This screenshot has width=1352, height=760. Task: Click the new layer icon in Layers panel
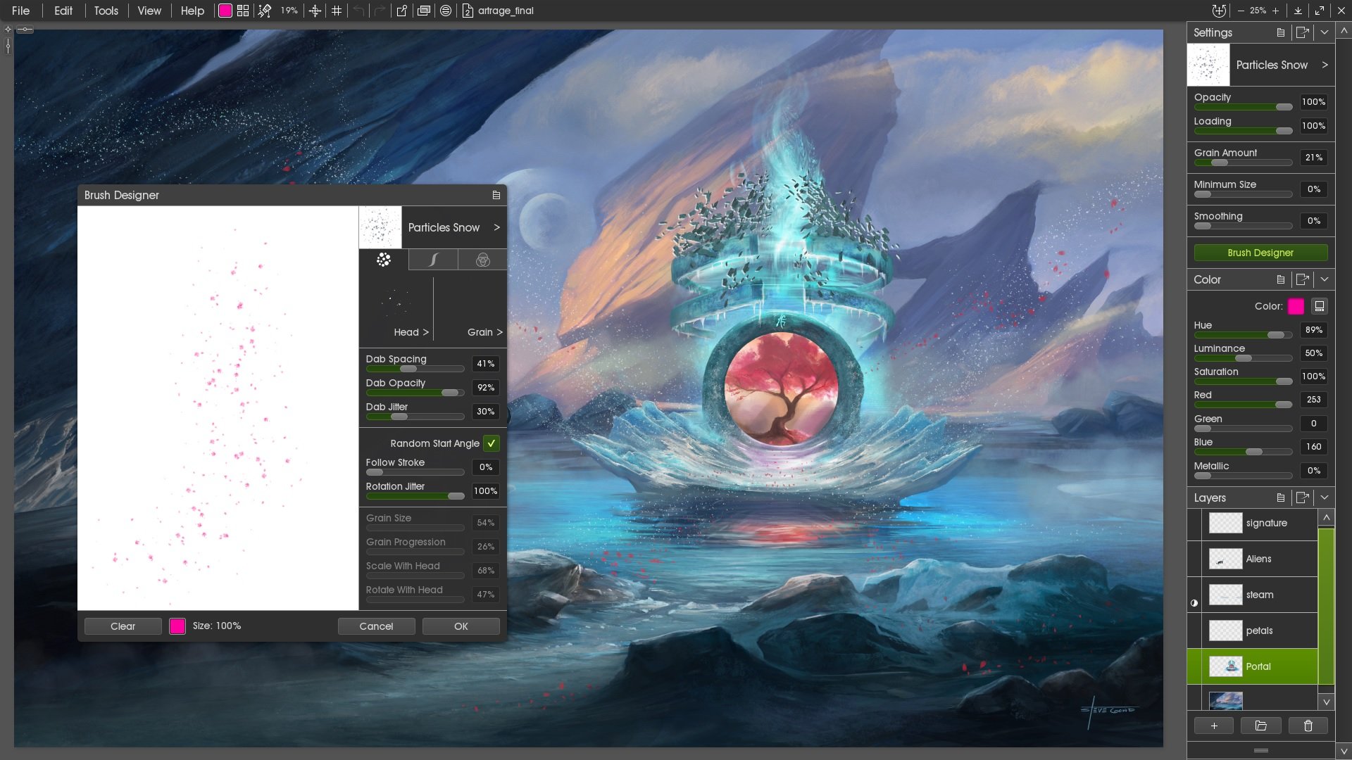[1214, 725]
